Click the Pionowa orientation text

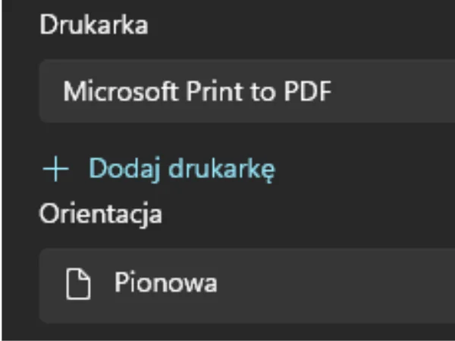click(x=165, y=283)
